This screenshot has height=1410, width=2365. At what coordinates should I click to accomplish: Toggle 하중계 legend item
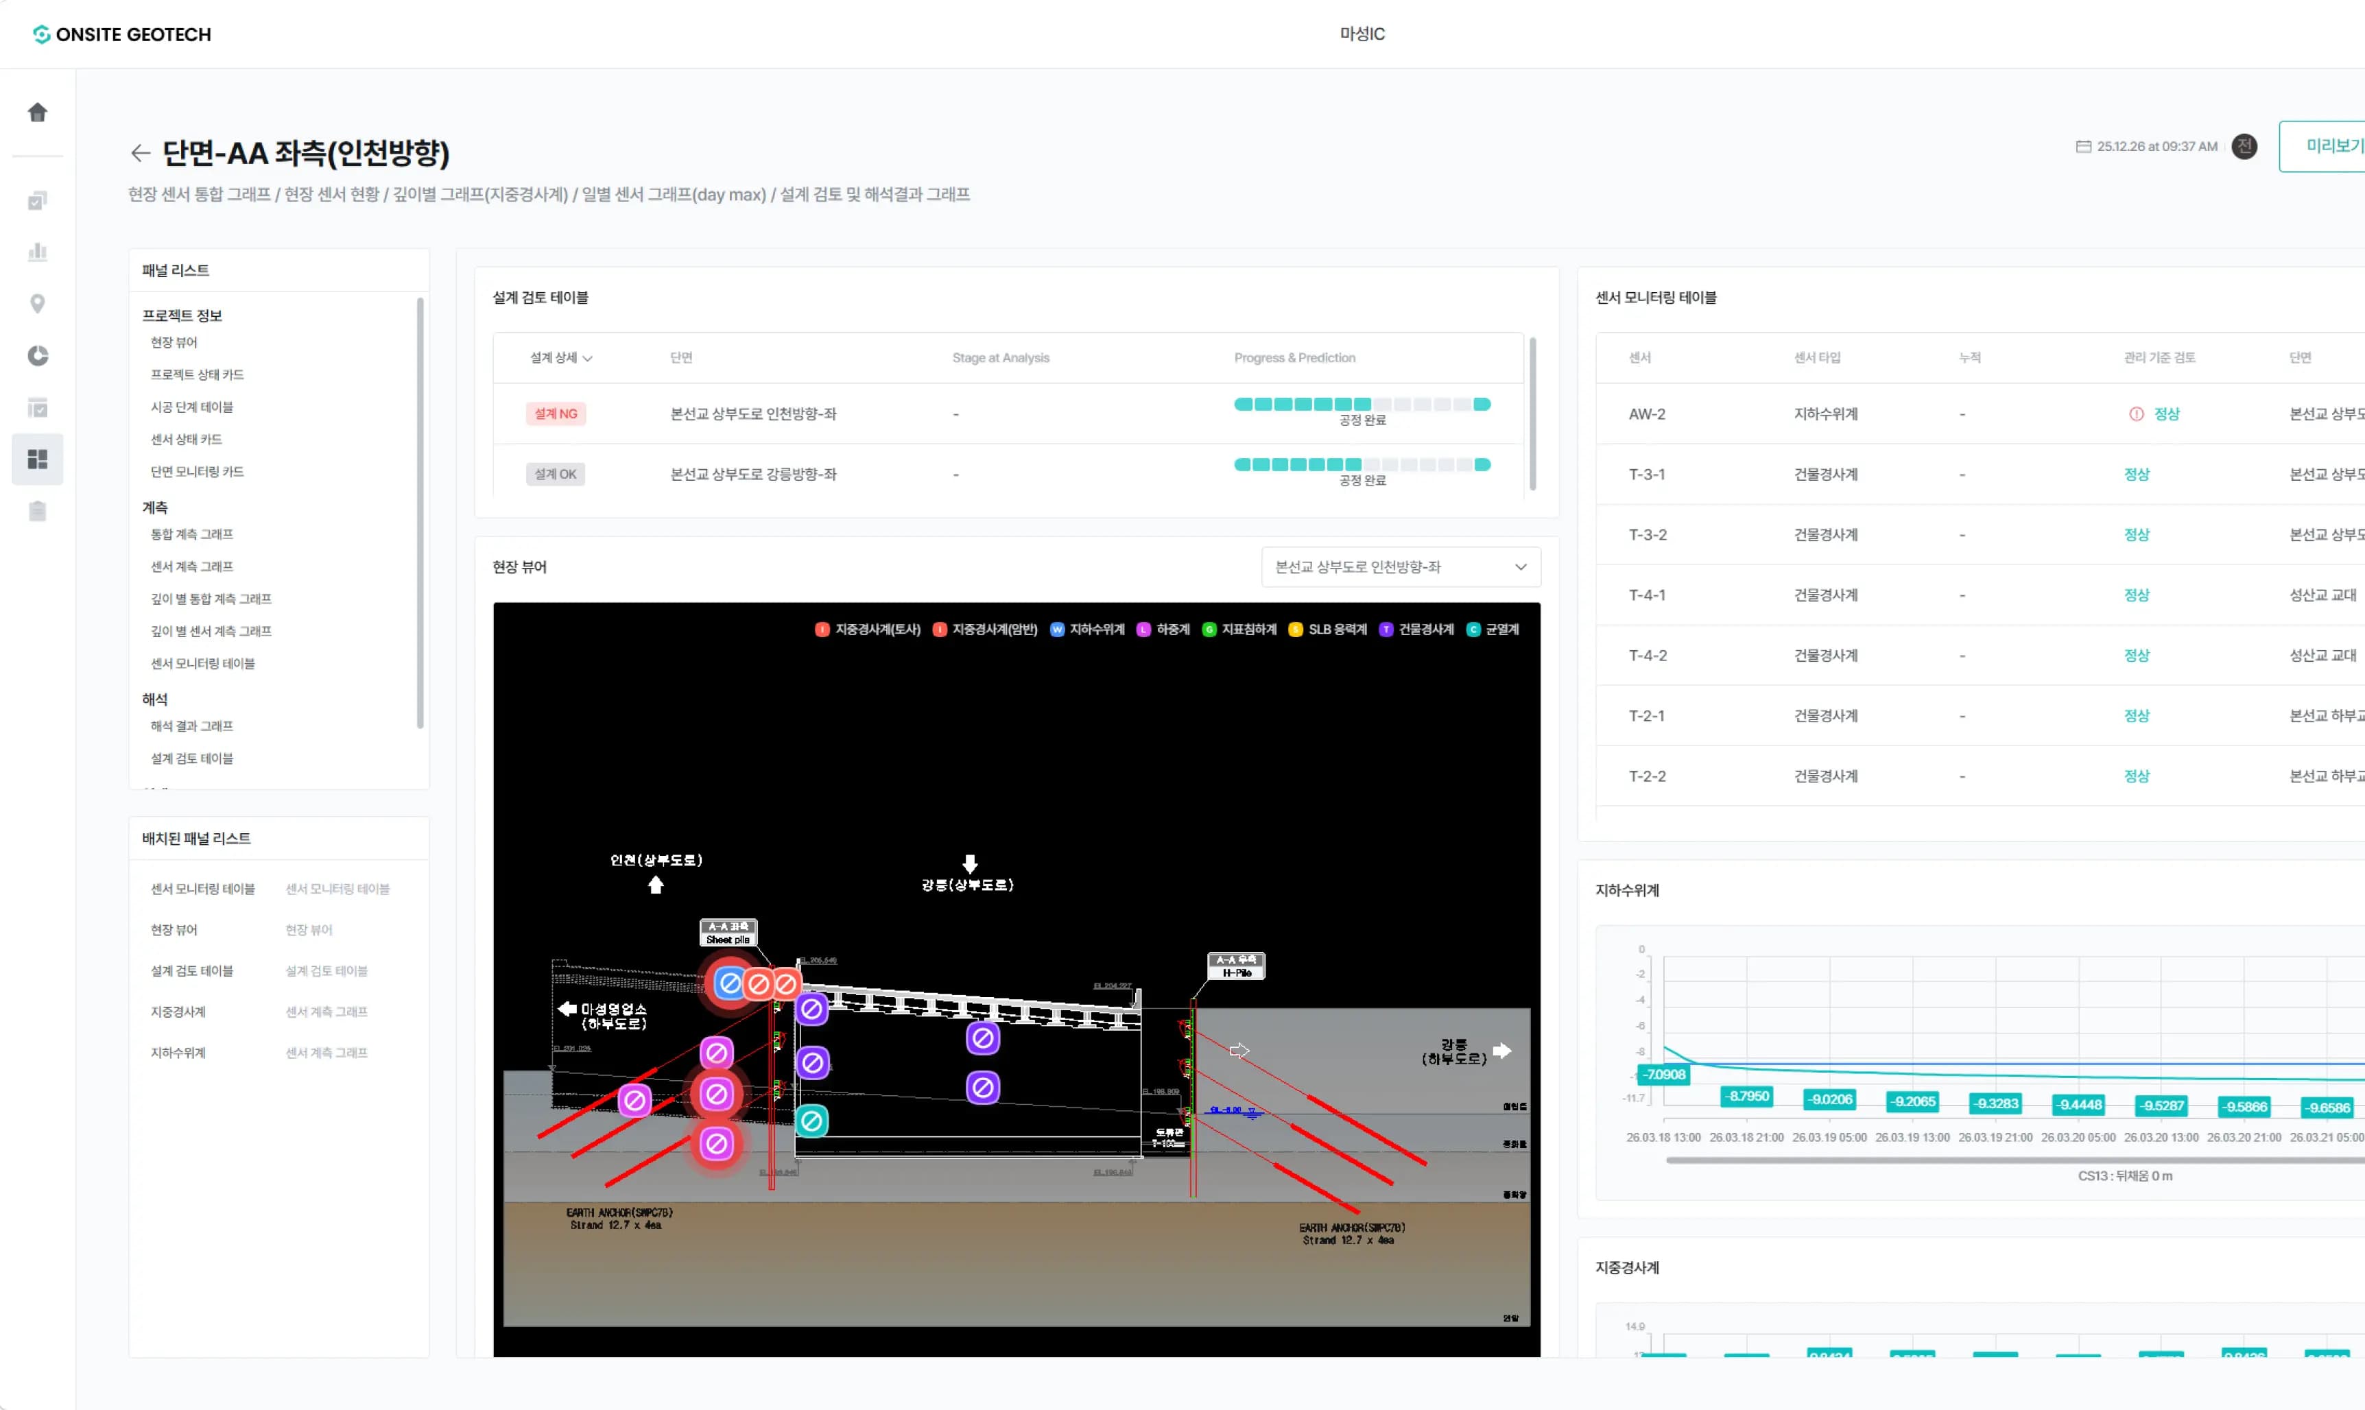1163,630
